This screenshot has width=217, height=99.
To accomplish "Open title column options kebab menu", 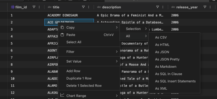I will (x=89, y=7).
